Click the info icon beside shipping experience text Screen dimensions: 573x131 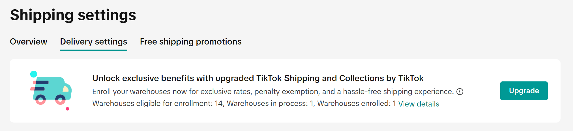(x=460, y=92)
